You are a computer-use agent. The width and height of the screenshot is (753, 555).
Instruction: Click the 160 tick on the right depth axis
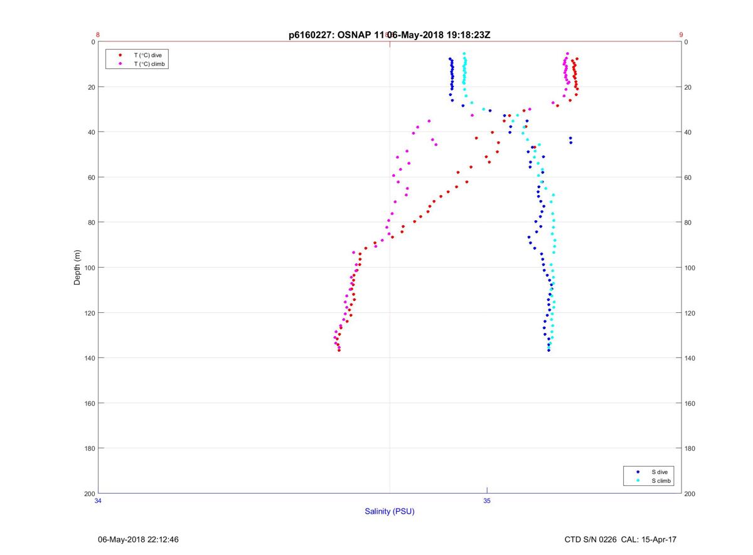tap(690, 403)
